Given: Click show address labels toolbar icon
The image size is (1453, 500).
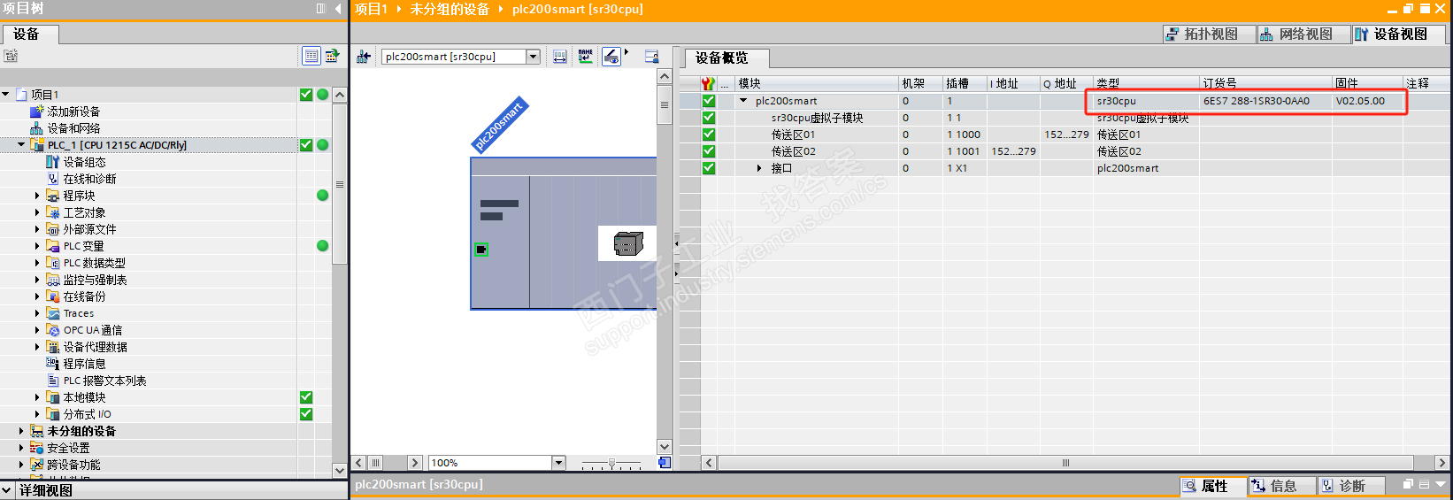Looking at the screenshot, I should (x=560, y=57).
